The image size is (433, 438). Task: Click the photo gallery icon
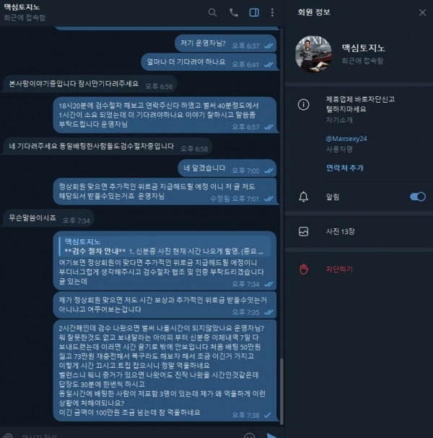coord(304,231)
